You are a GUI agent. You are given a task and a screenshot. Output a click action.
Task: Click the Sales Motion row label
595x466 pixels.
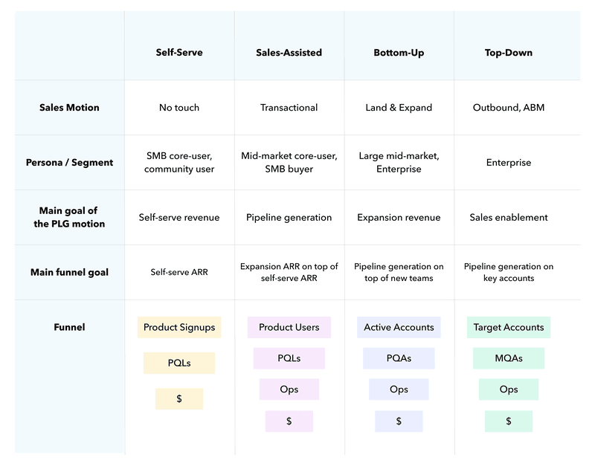click(69, 107)
